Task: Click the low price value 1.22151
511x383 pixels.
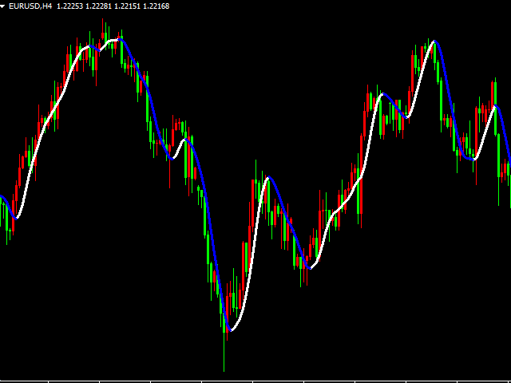Action: point(128,6)
